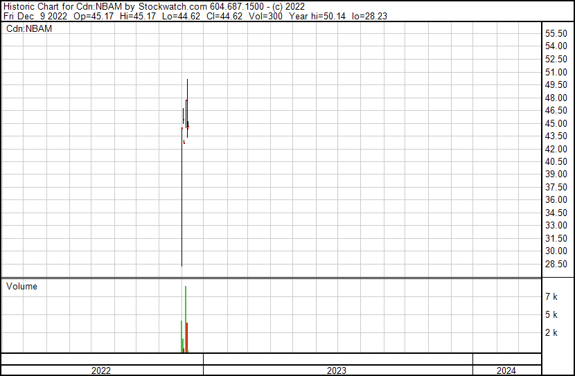Viewport: 575px width, 376px height.
Task: Click the Cdn:NBAM symbol label in chart
Action: click(29, 28)
